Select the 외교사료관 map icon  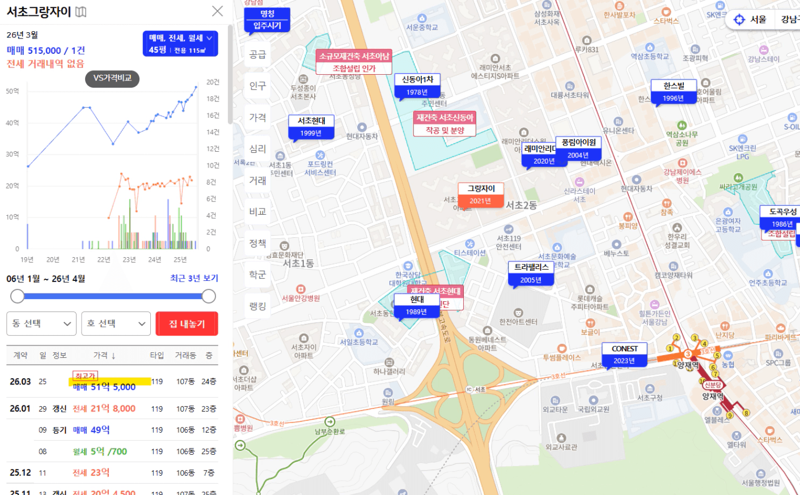561,438
